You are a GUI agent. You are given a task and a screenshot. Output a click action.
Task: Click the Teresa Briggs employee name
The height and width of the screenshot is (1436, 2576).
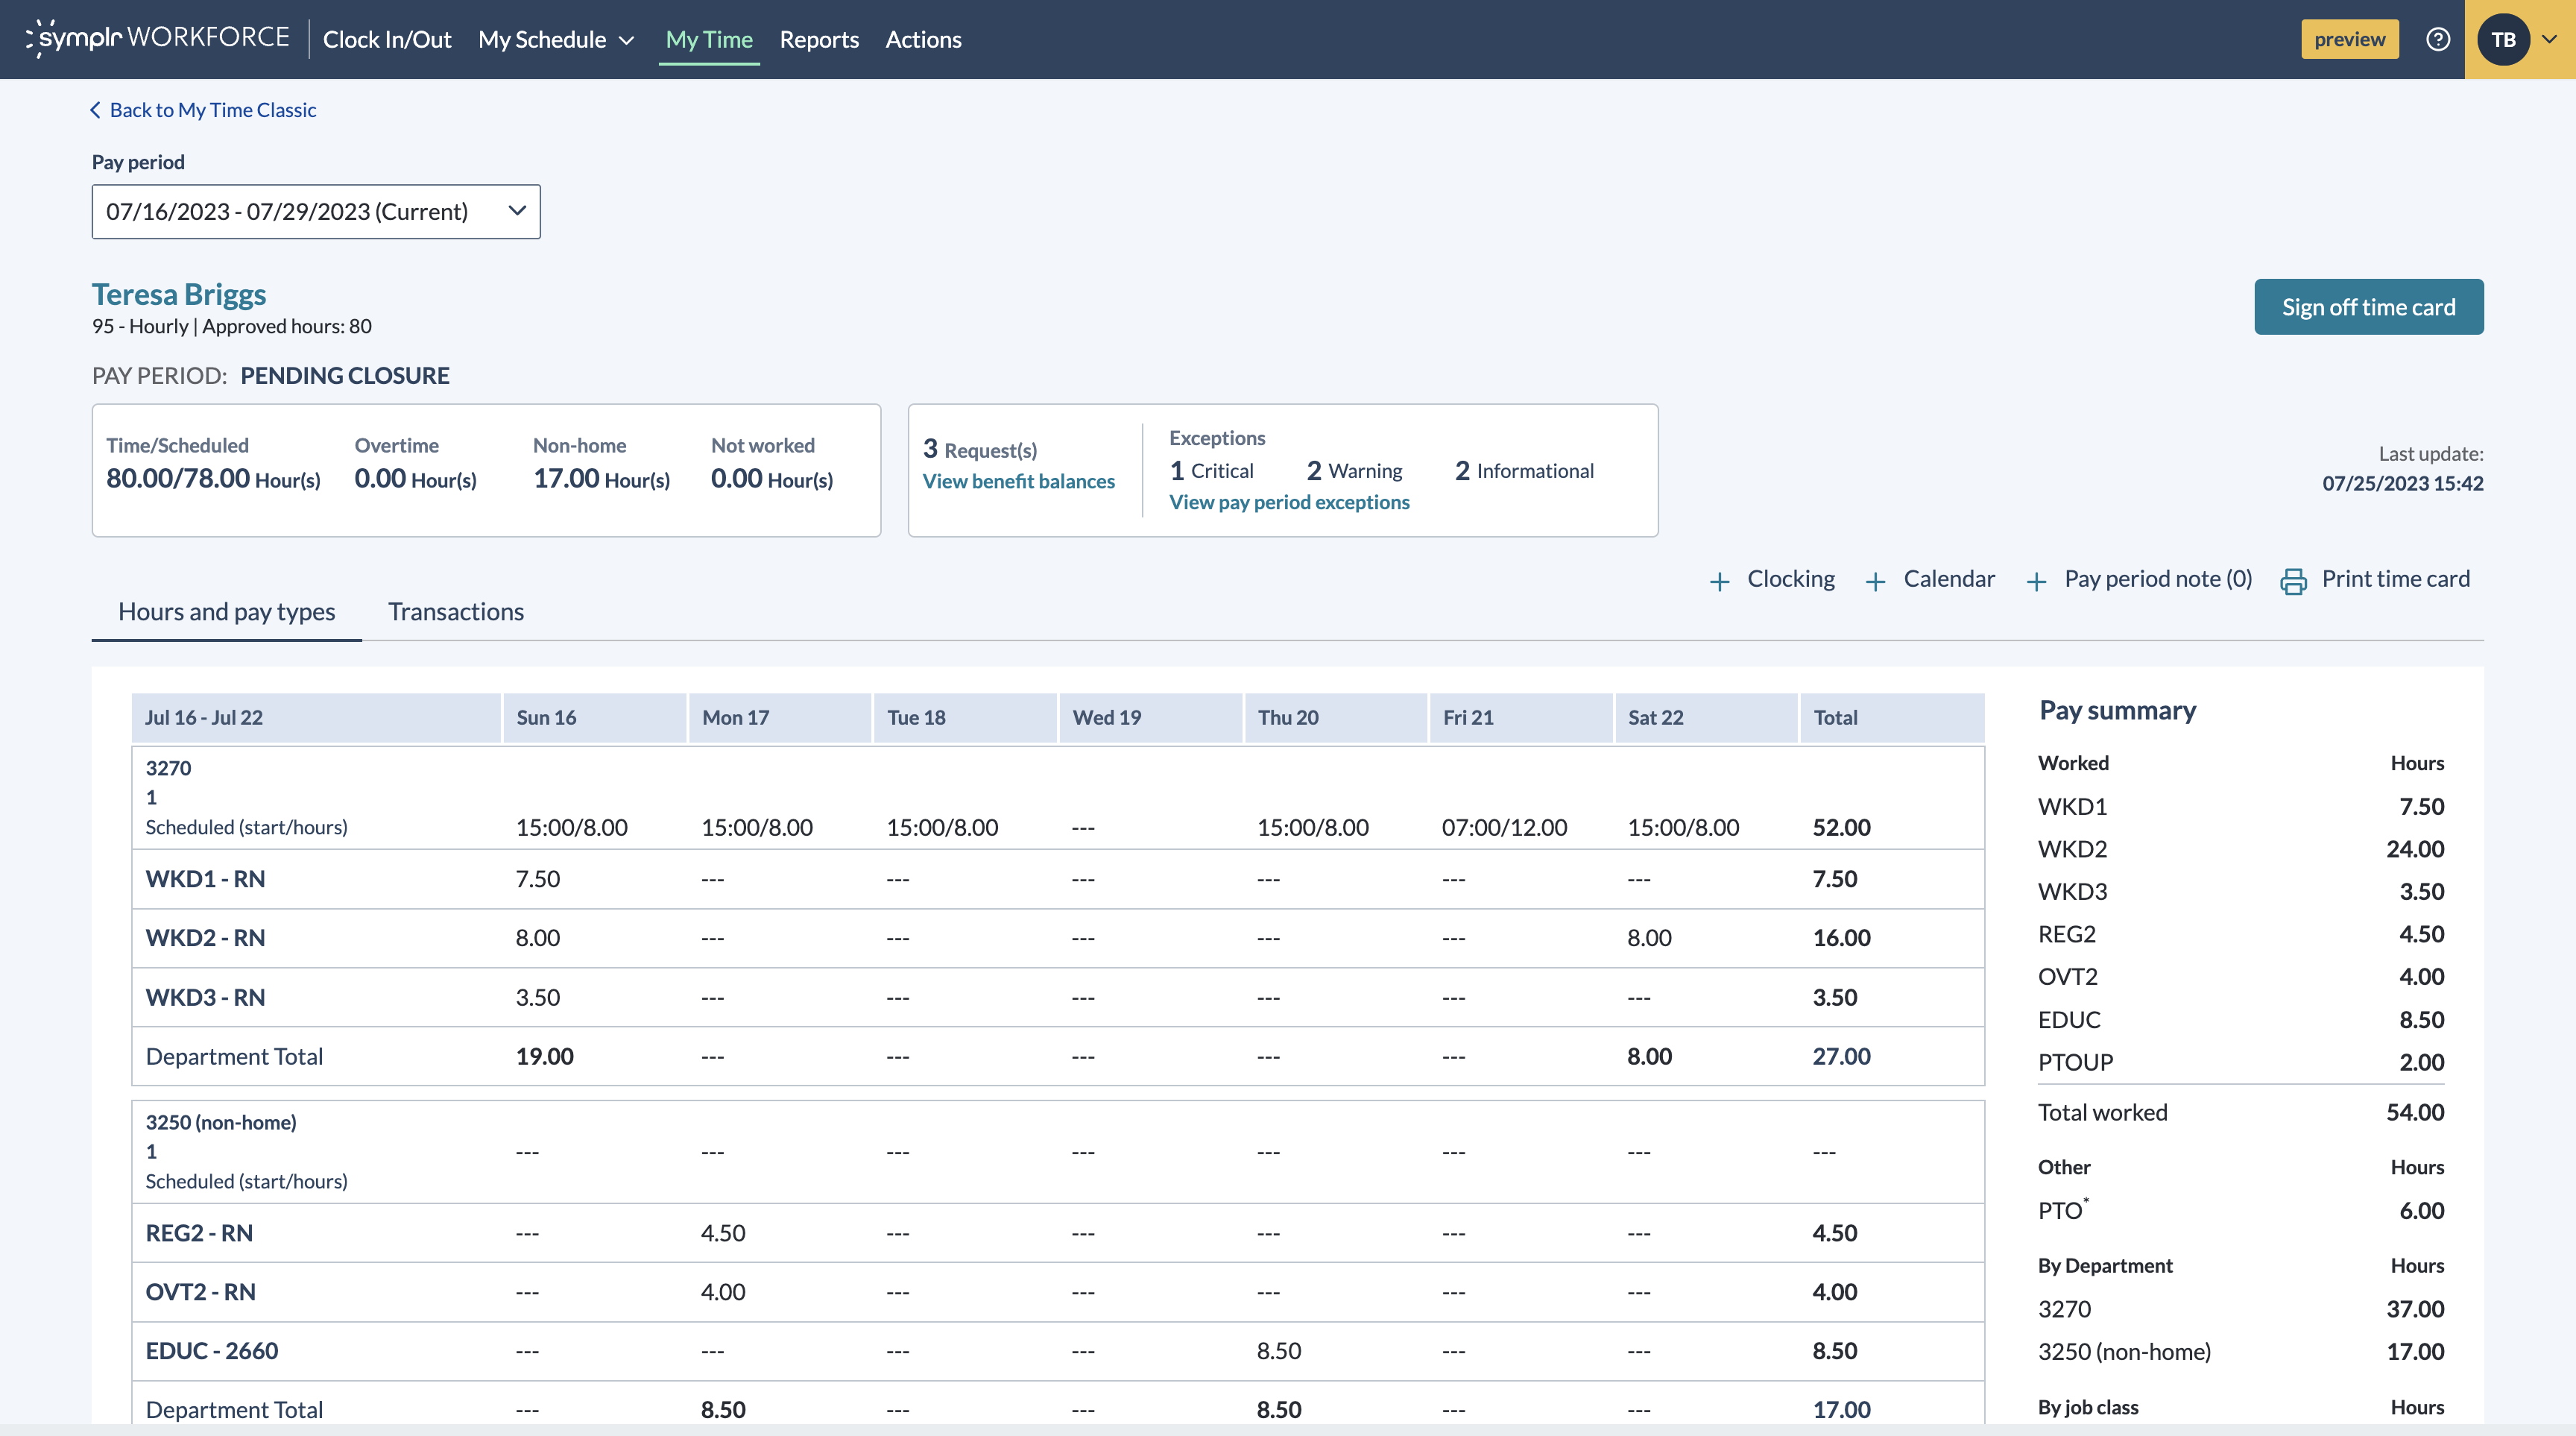[179, 294]
